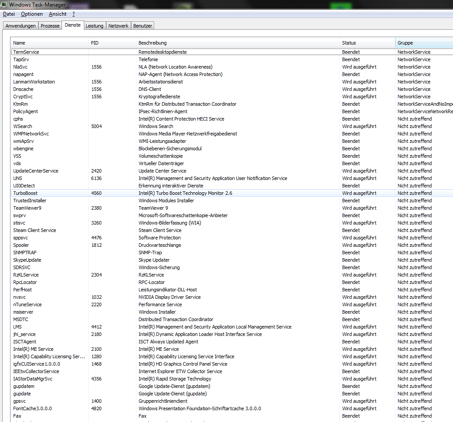The image size is (453, 422).
Task: Select the ISCTAgent service
Action: point(232,342)
